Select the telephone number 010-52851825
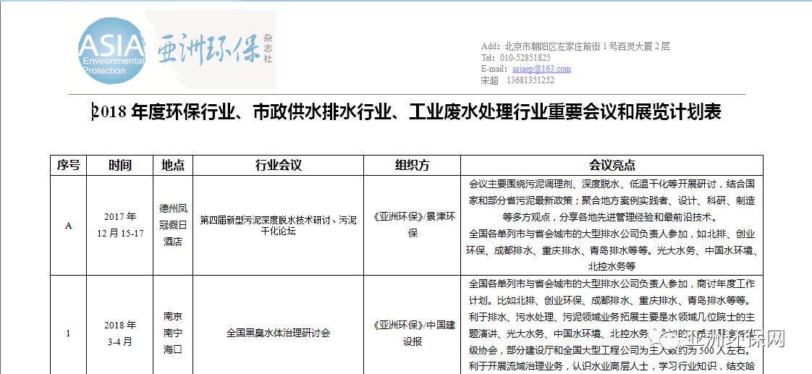812x374 pixels. (x=526, y=58)
